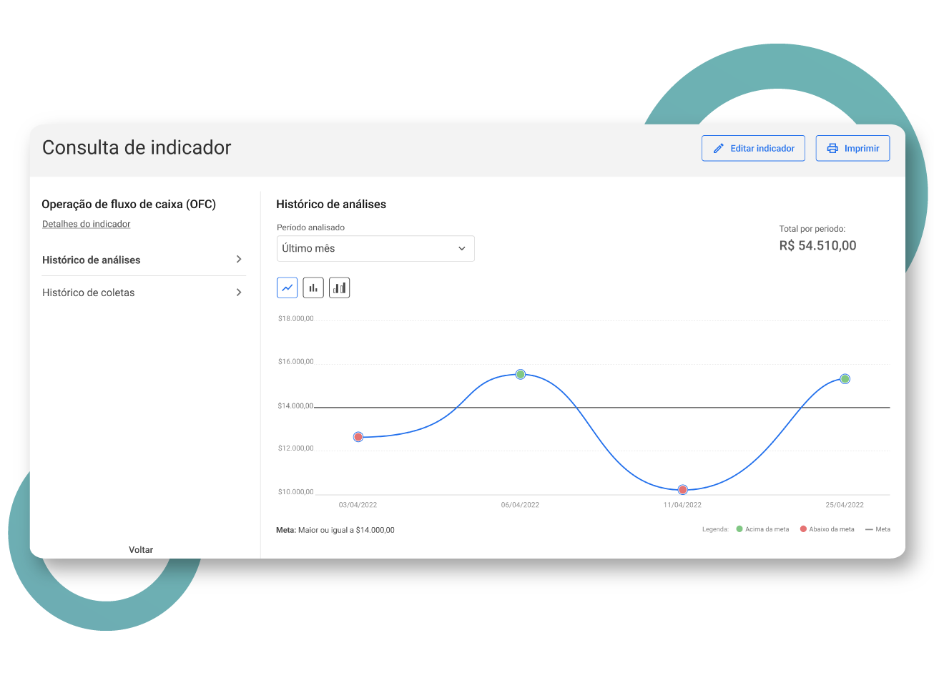This screenshot has height=673, width=934.
Task: Click the Abaixo da meta legend item
Action: [827, 529]
